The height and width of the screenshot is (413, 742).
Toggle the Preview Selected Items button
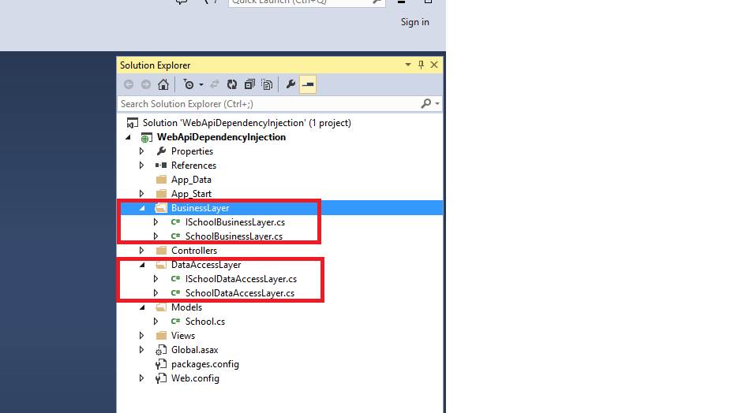(x=308, y=84)
